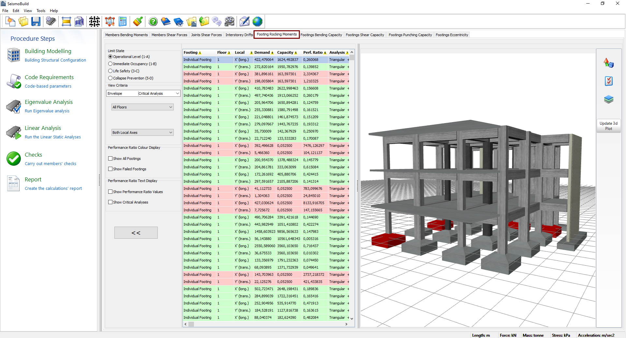
Task: Click the green question mark help icon
Action: [153, 22]
